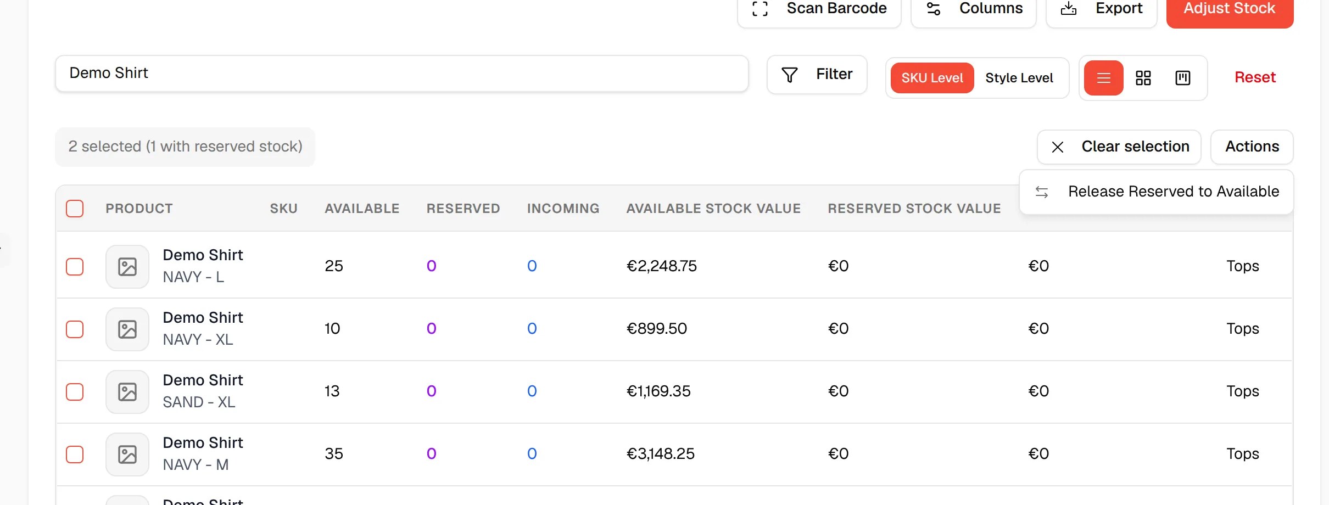Viewport: 1329px width, 505px height.
Task: Open image thumbnail for NAVY - M
Action: [127, 454]
